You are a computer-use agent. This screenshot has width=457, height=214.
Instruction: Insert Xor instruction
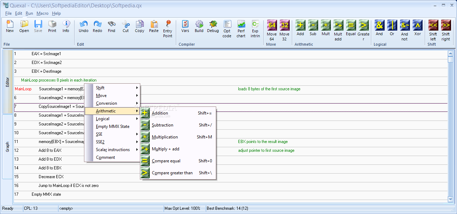[417, 28]
